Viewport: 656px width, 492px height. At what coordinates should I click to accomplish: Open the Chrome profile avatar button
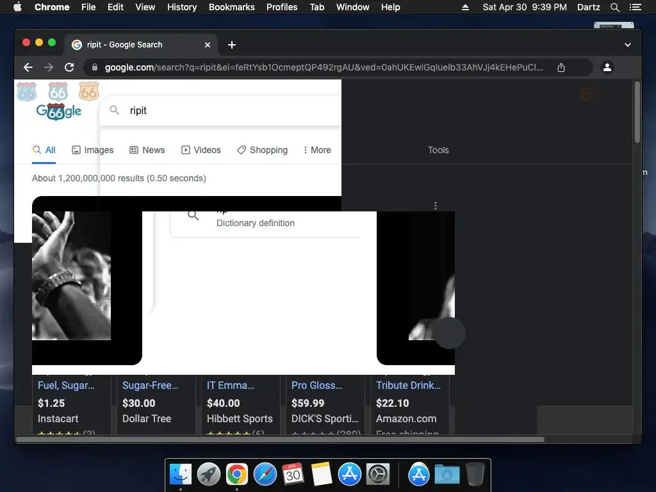pyautogui.click(x=607, y=67)
